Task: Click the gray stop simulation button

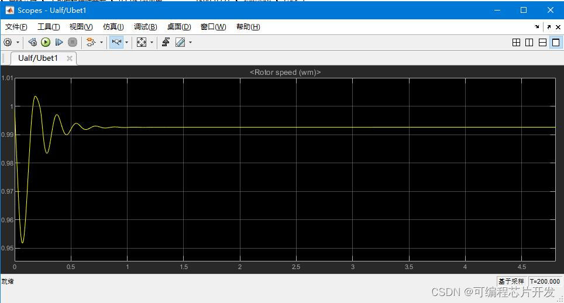Action: tap(73, 43)
